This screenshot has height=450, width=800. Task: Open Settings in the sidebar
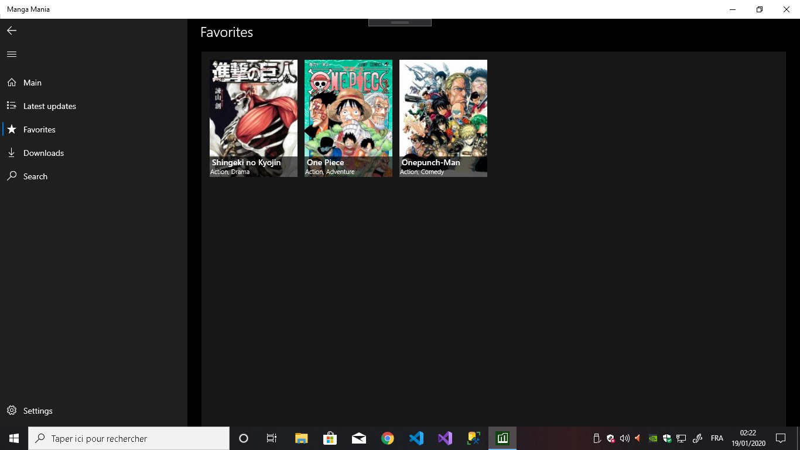[x=94, y=411]
